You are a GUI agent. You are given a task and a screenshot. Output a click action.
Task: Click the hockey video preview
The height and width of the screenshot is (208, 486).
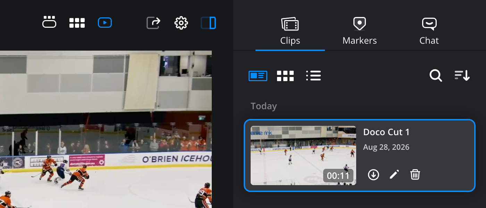coord(106,129)
